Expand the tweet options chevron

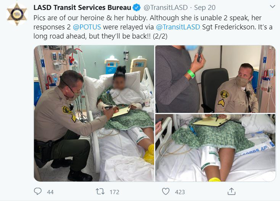point(272,7)
